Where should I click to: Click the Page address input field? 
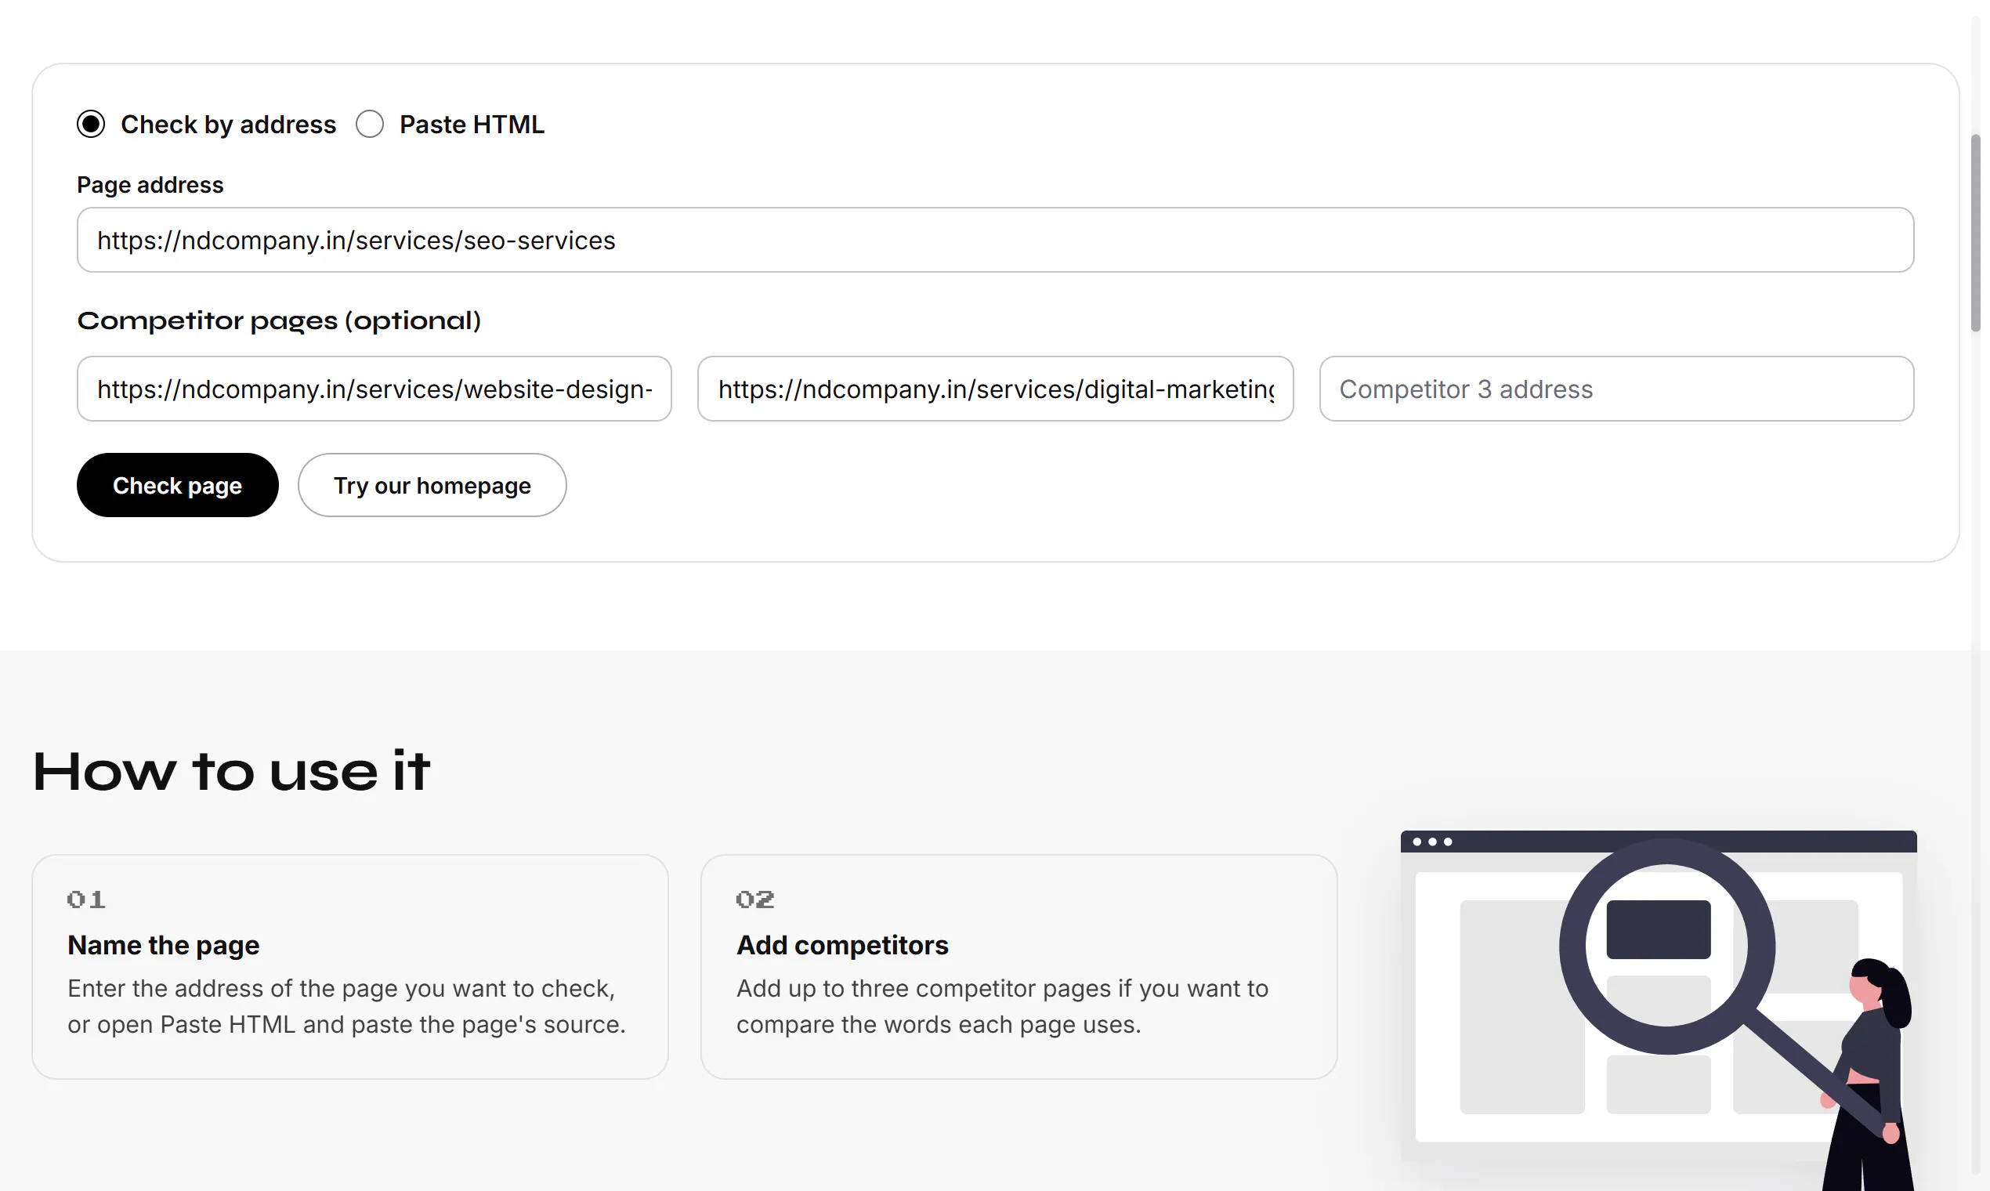[995, 240]
